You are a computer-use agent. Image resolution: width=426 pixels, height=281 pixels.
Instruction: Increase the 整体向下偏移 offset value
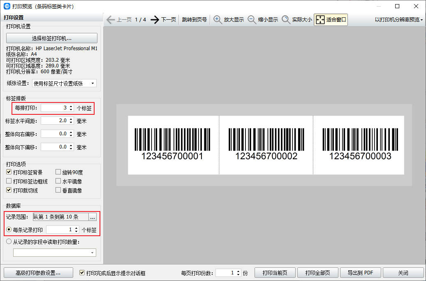coord(71,145)
